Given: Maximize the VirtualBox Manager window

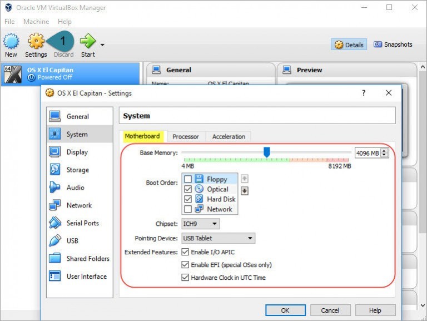Looking at the screenshot, I should point(389,7).
